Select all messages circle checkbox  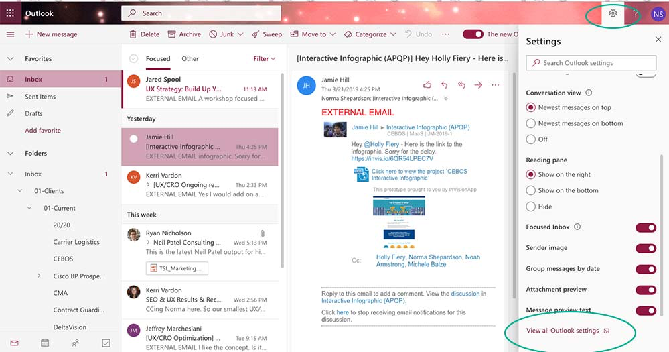pyautogui.click(x=133, y=58)
